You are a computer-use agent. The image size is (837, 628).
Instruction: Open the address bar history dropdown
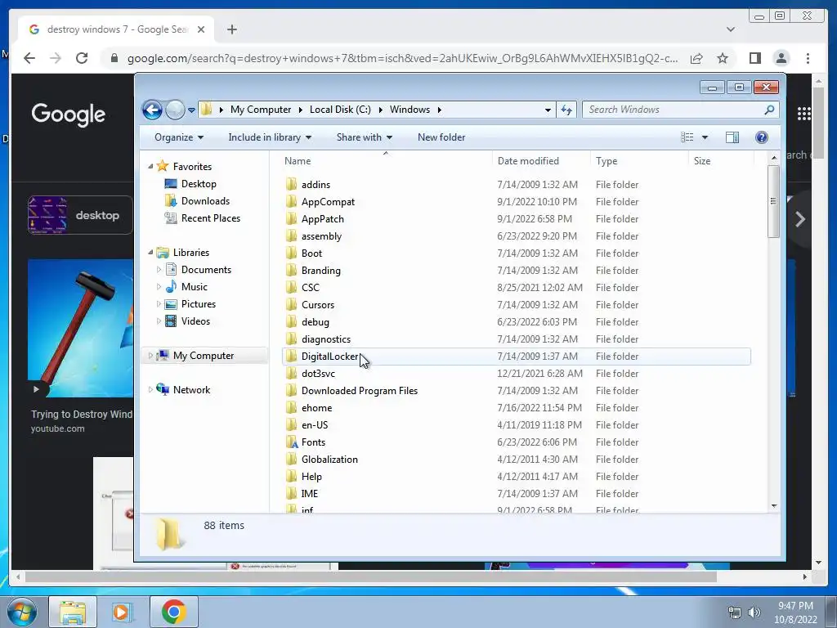click(x=548, y=110)
